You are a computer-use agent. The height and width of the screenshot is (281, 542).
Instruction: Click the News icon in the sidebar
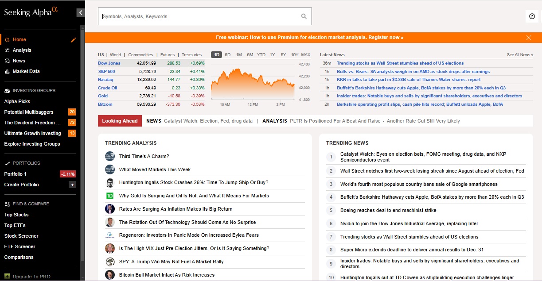(8, 61)
